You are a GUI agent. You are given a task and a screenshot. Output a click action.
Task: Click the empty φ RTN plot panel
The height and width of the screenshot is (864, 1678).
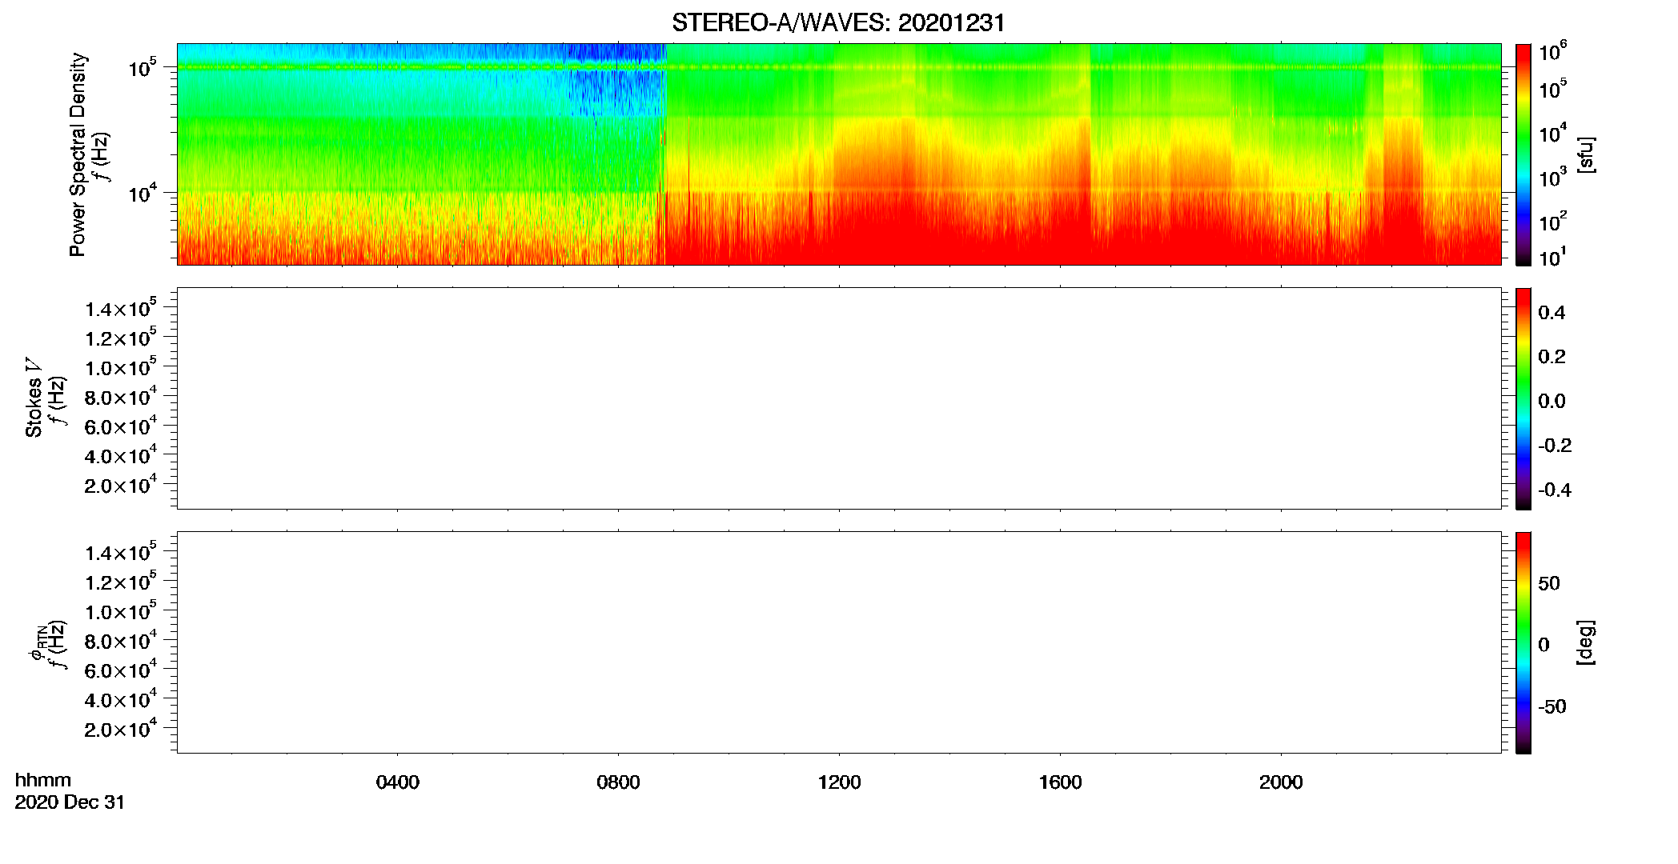point(839,642)
